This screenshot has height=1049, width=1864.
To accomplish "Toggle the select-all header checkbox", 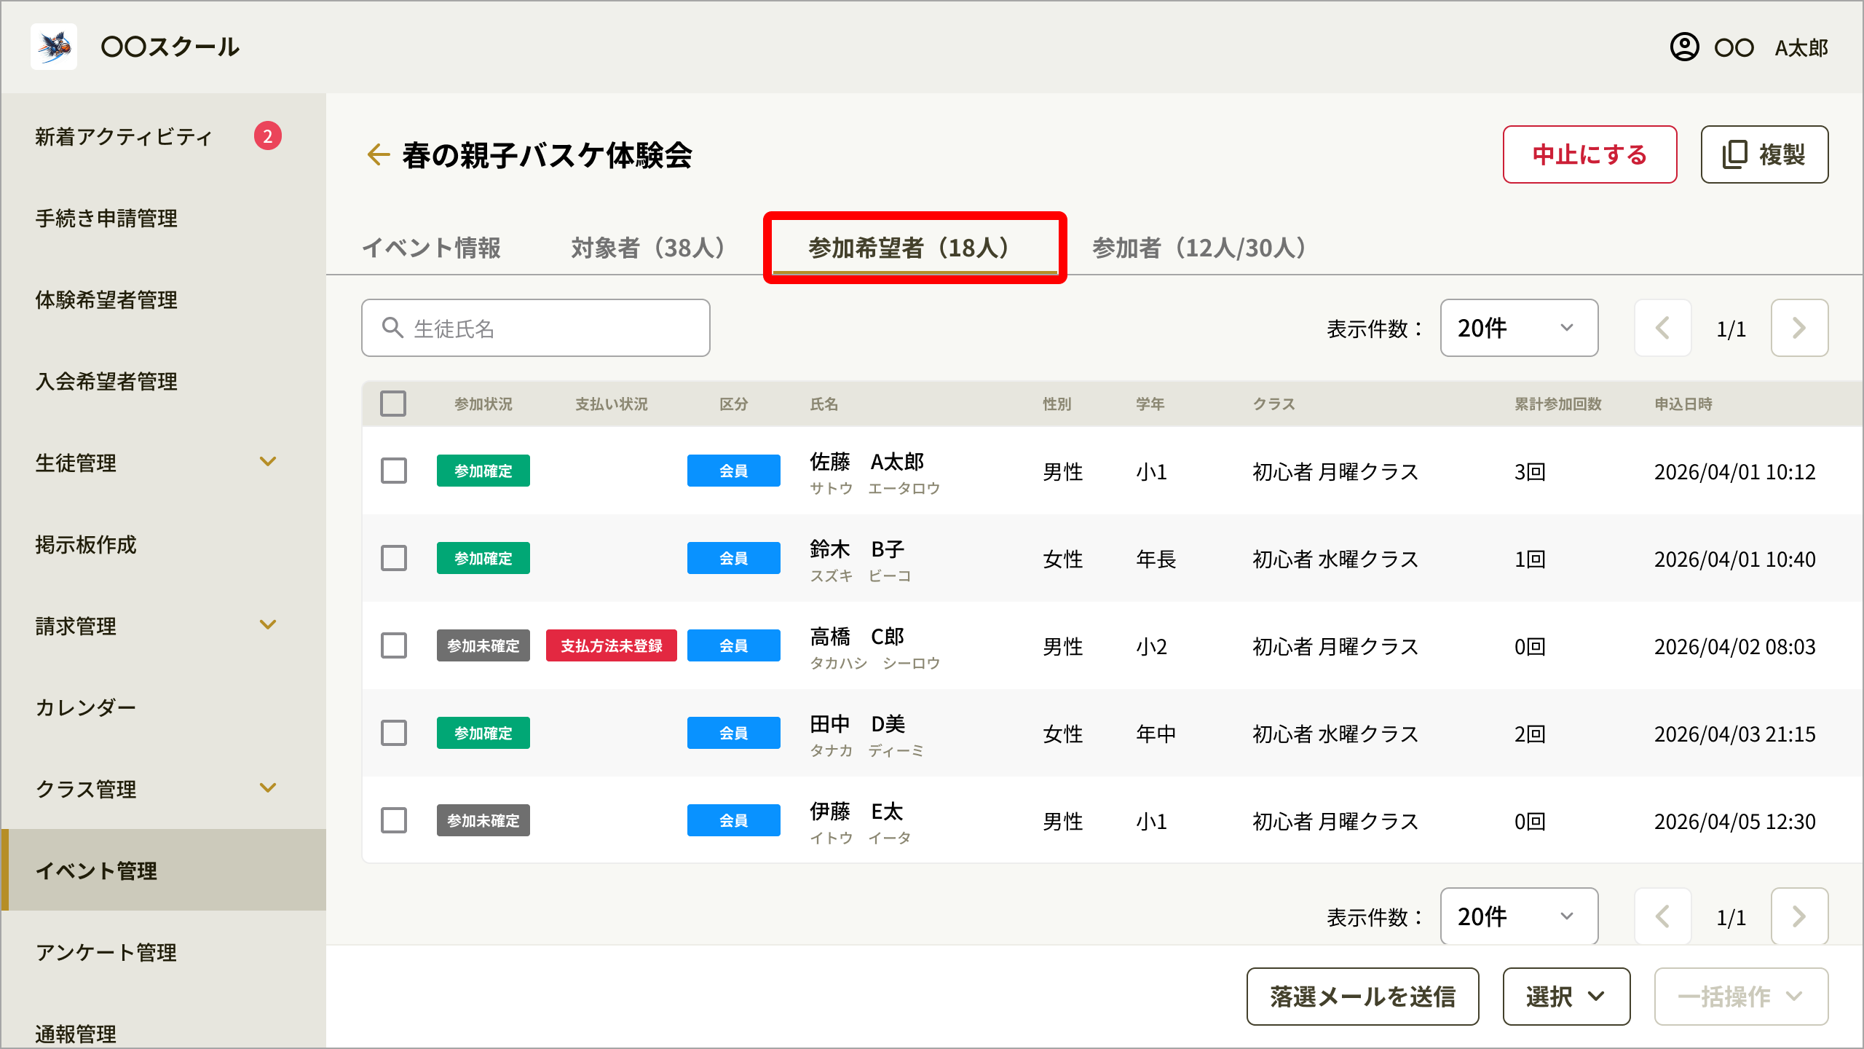I will (393, 404).
